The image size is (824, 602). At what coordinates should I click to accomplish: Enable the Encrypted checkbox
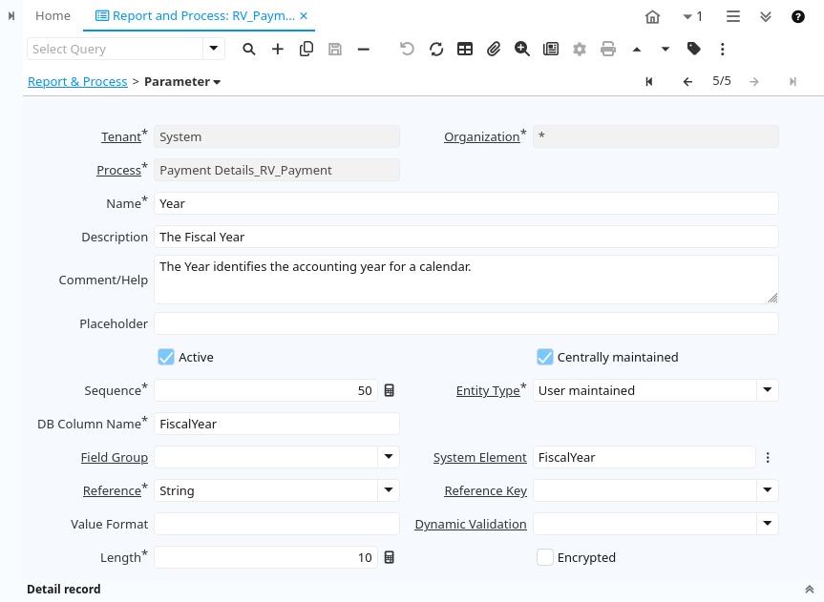[545, 557]
